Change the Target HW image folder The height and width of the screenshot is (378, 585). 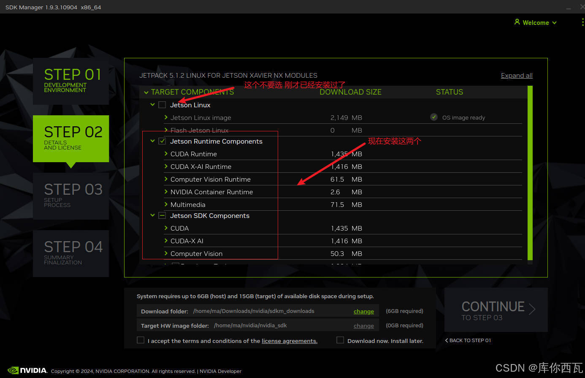364,326
